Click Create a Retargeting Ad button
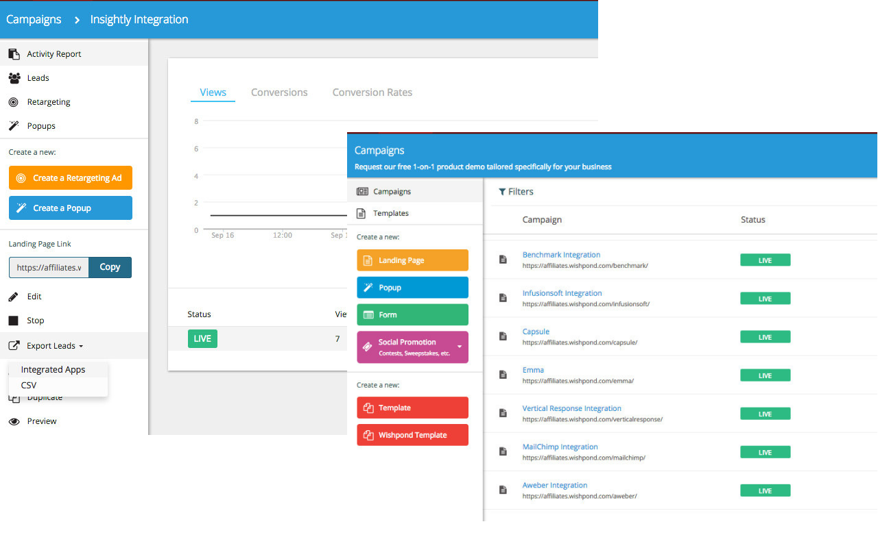 coord(71,178)
